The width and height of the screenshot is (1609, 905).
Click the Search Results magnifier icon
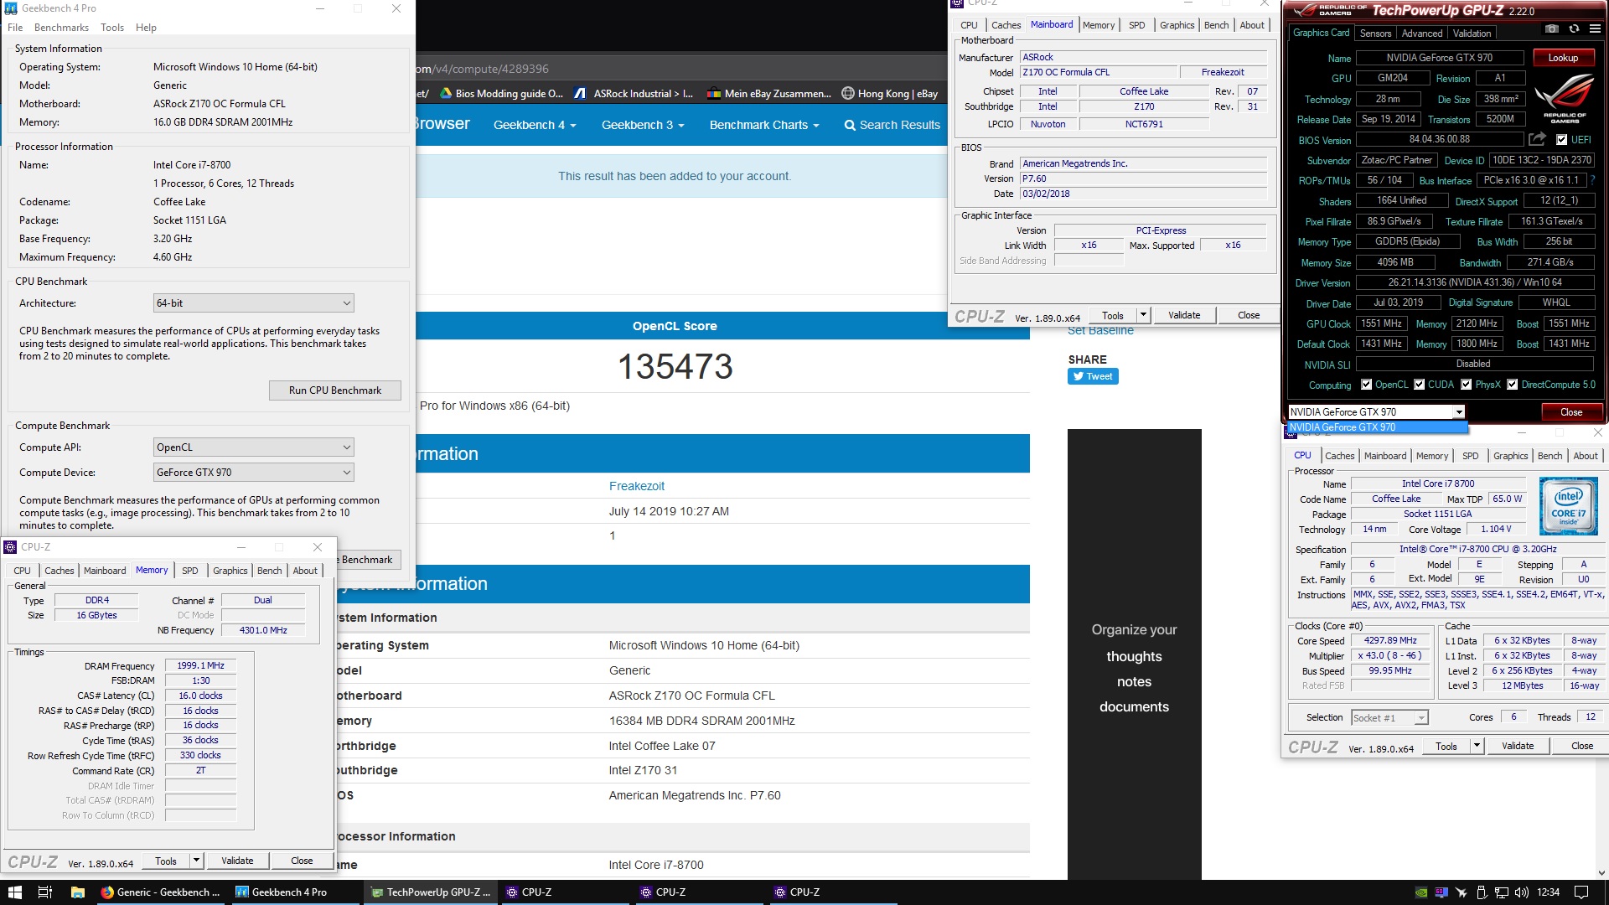point(850,125)
